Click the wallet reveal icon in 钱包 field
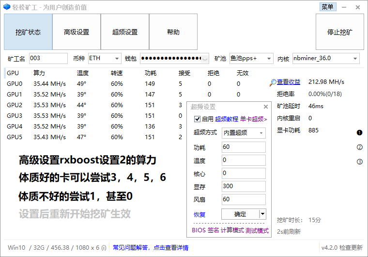368x257 pixels. [205, 59]
